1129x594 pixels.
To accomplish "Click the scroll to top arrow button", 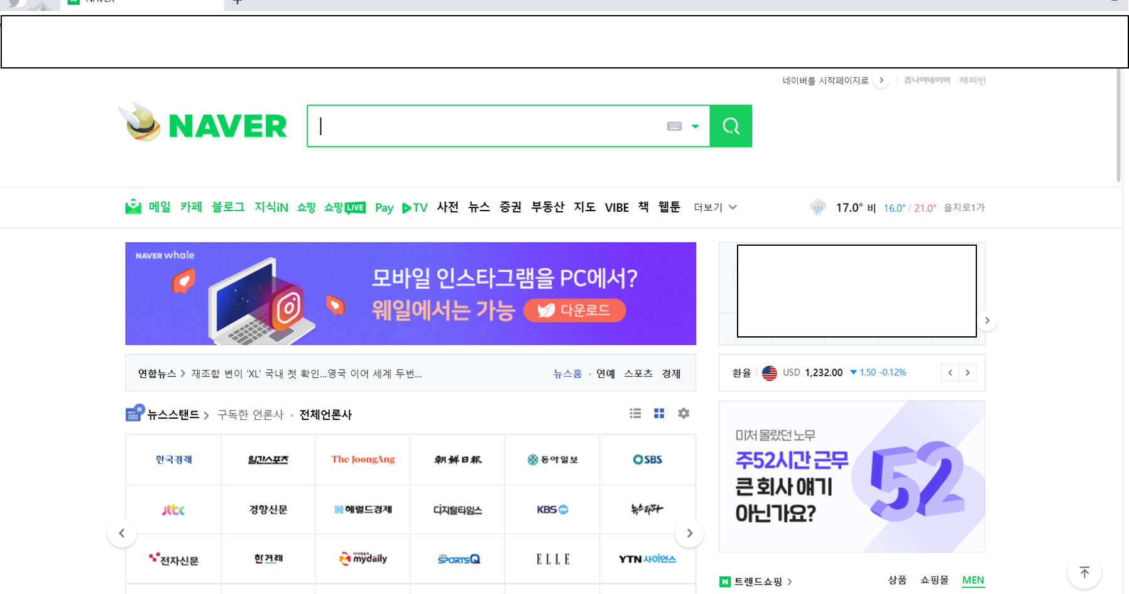I will coord(1084,573).
